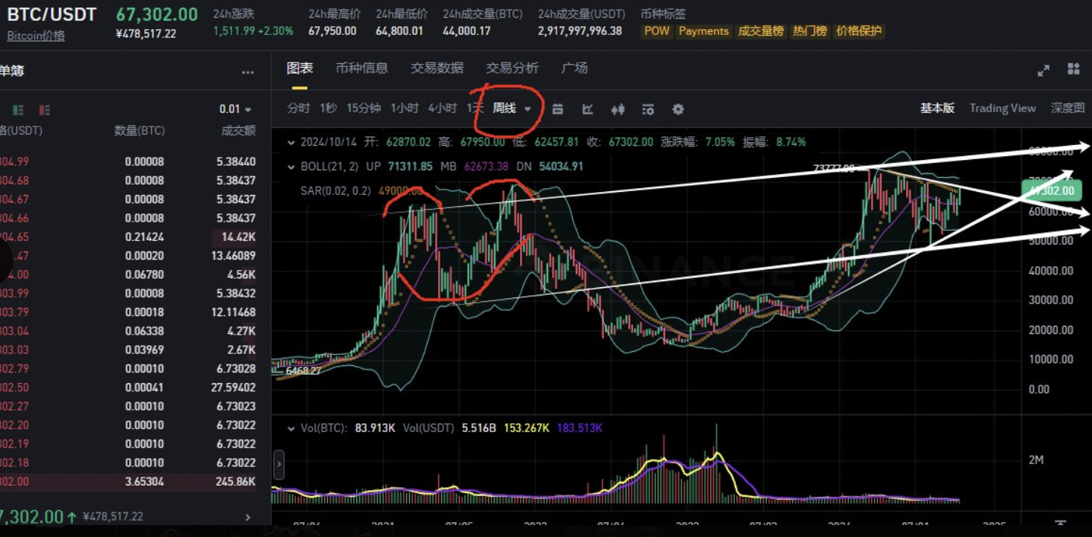Click the candlestick chart style icon
Viewport: 1092px width, 537px height.
point(617,109)
